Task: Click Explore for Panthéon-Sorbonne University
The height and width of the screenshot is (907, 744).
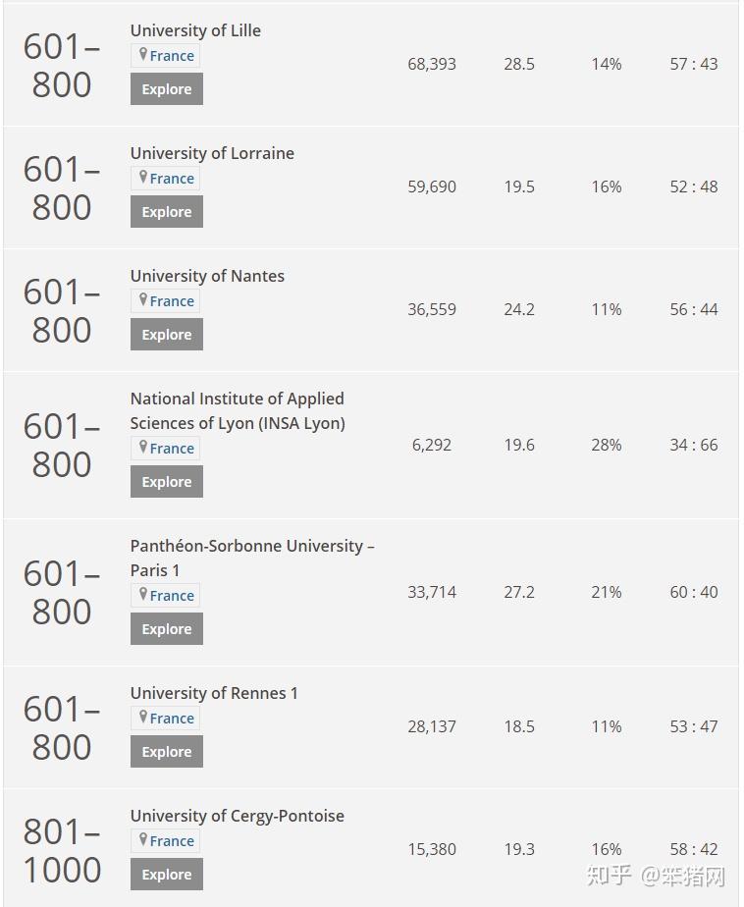Action: pyautogui.click(x=167, y=629)
